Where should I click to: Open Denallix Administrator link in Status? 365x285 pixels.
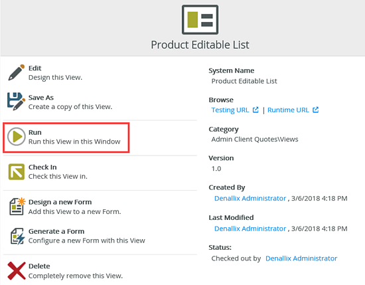pos(301,258)
